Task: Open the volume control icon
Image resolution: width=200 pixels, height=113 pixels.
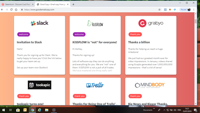Action: click(175, 110)
